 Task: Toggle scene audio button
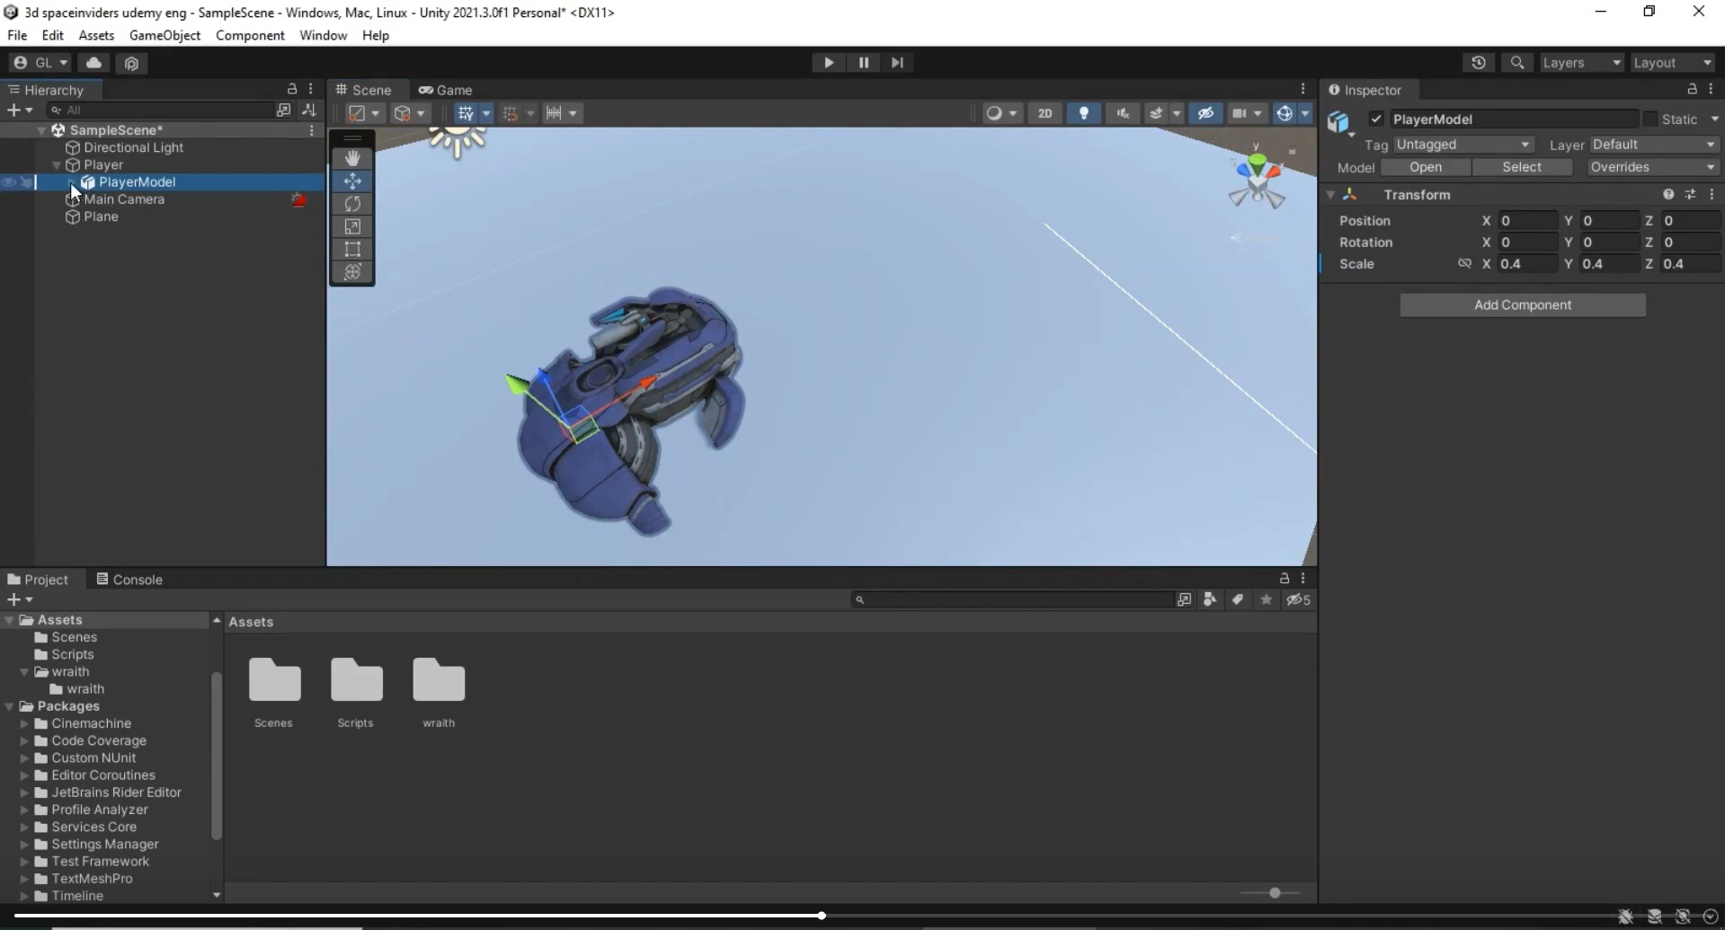point(1123,113)
